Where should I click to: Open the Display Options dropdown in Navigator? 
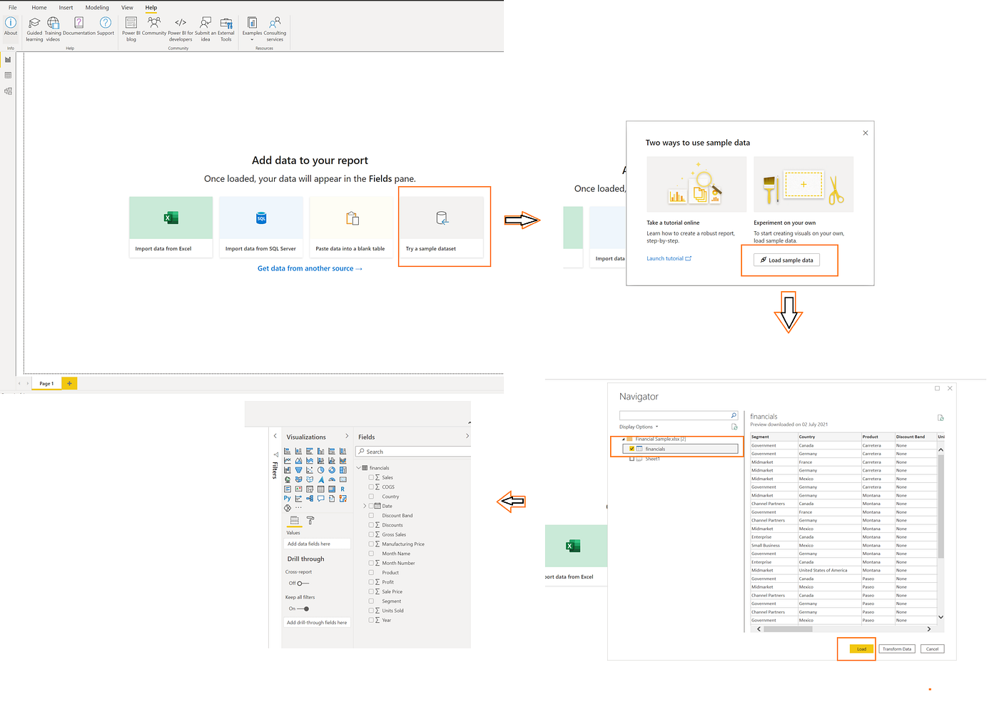pyautogui.click(x=638, y=427)
